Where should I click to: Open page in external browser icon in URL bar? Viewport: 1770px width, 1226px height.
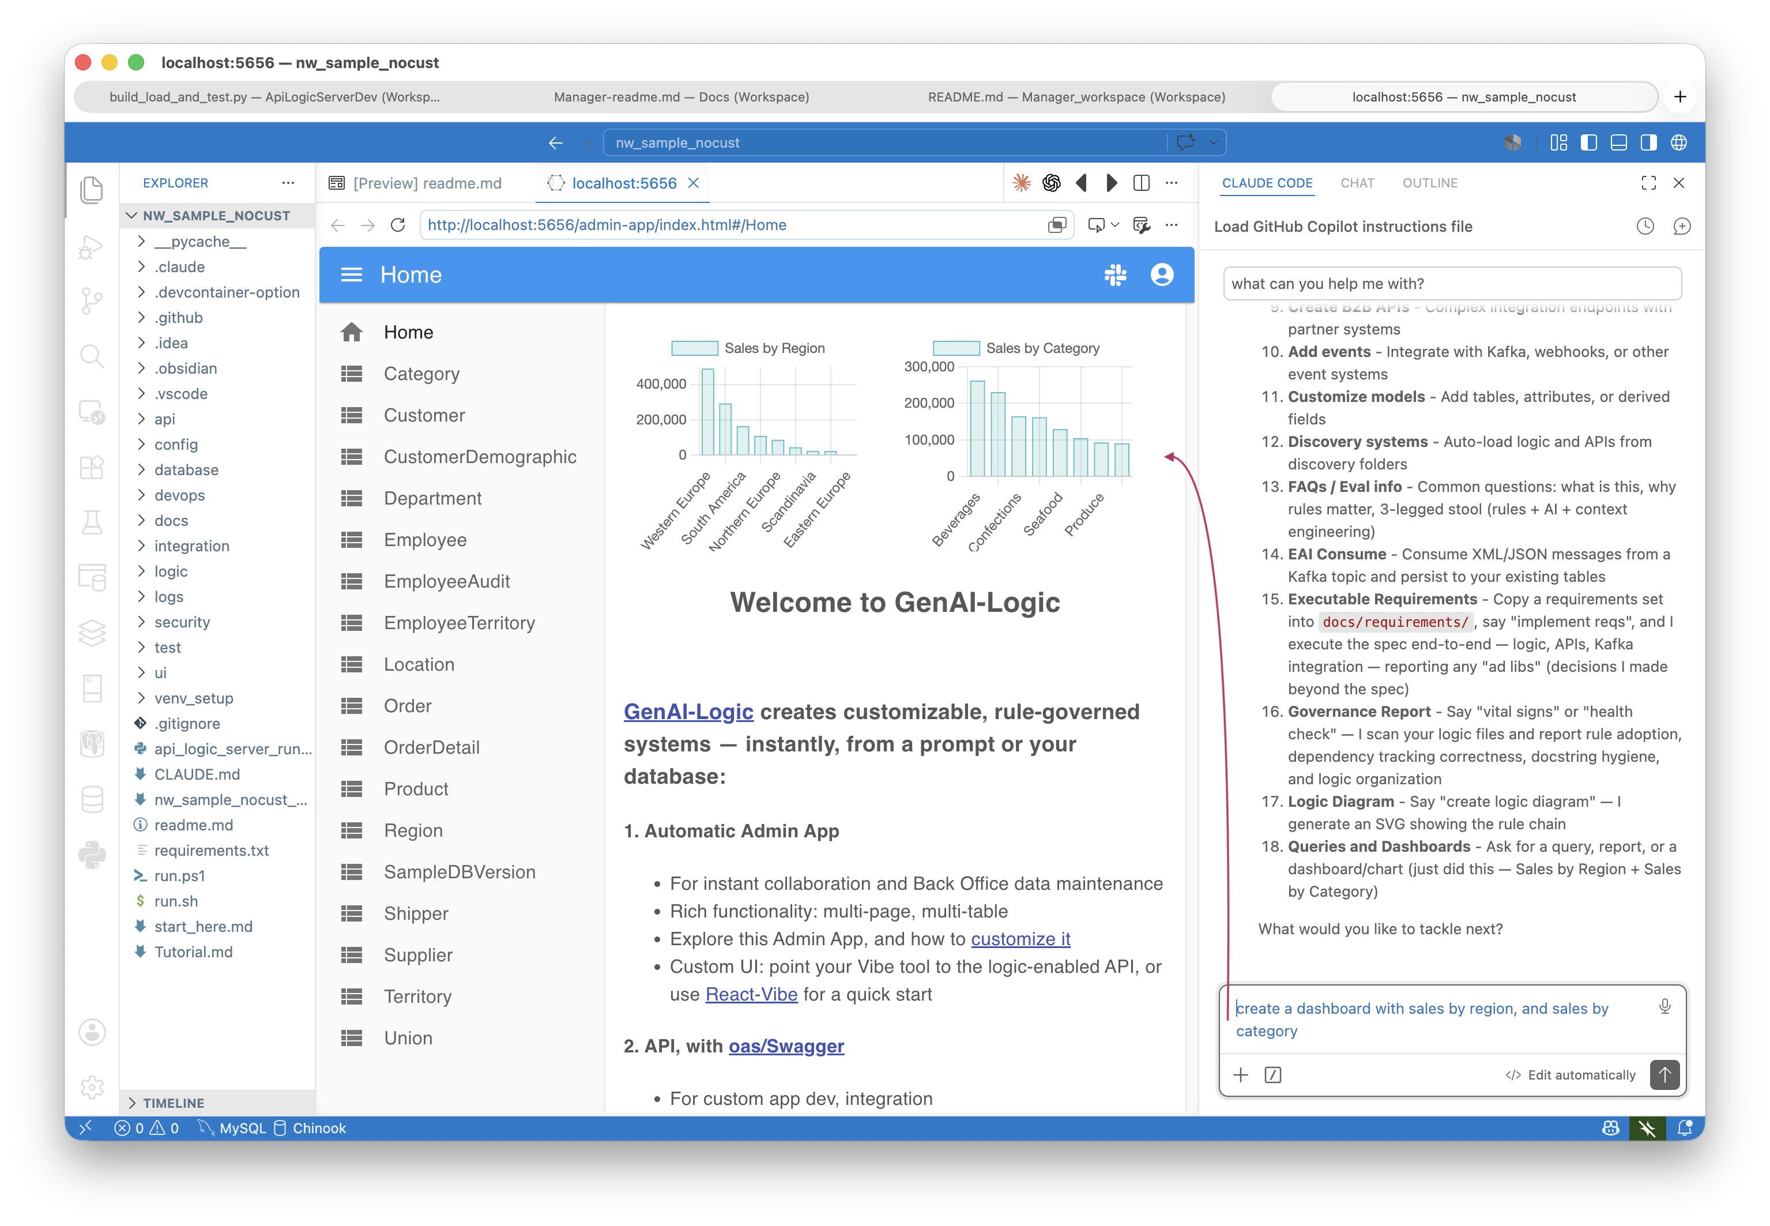pos(1057,225)
